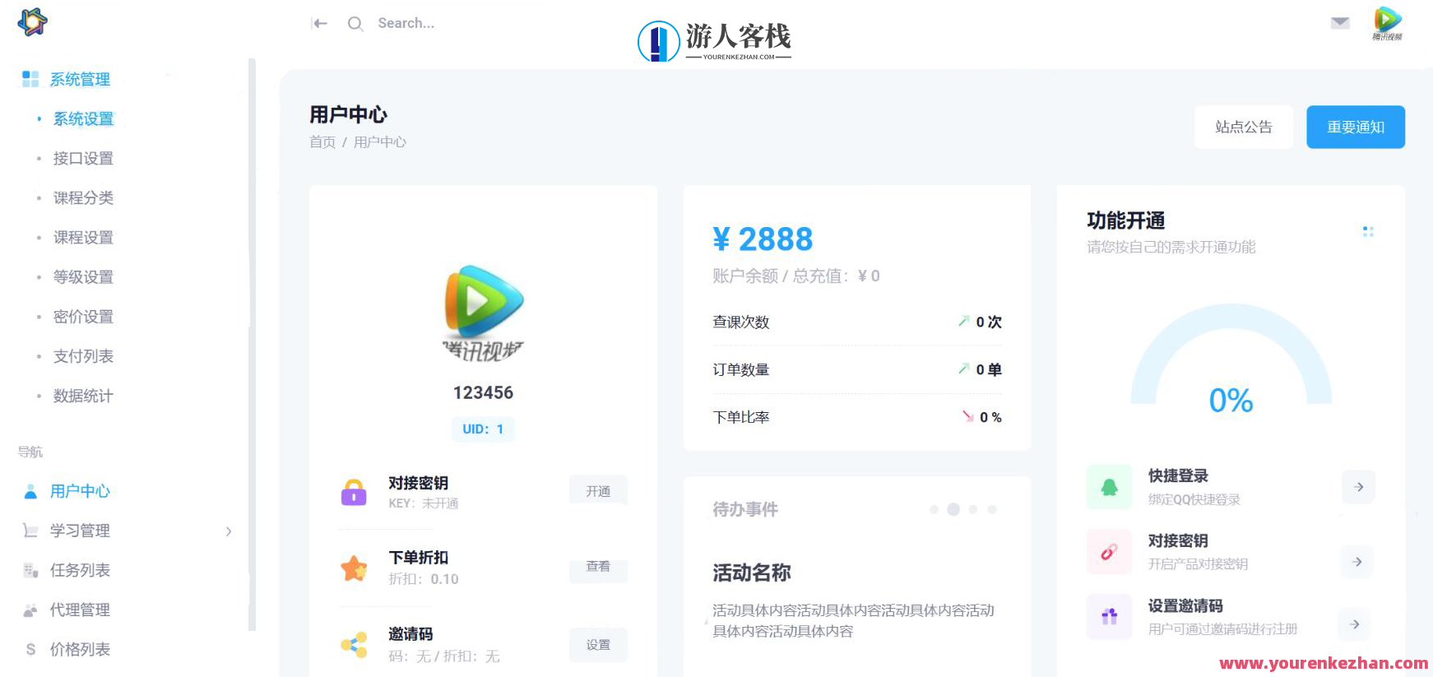Click 首页 breadcrumb link
This screenshot has width=1433, height=677.
coord(322,141)
